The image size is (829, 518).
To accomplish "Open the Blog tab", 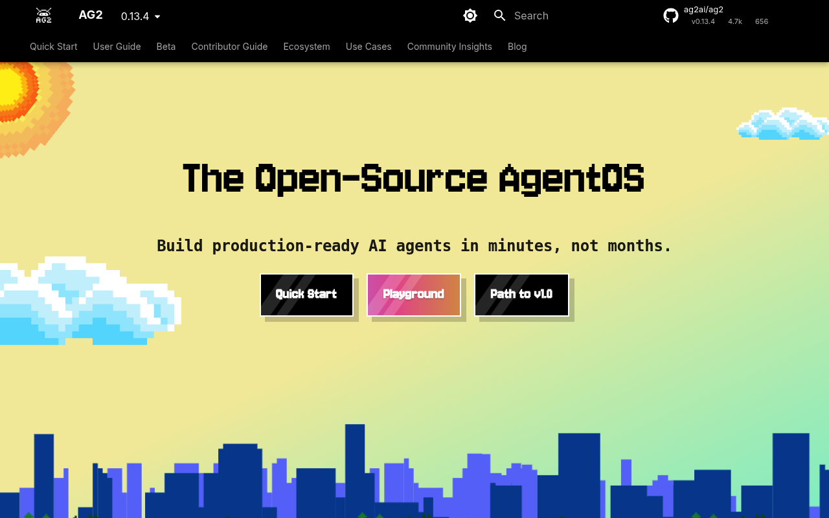I will (x=517, y=47).
